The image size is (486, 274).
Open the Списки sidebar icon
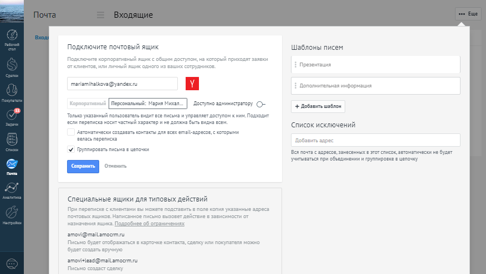pyautogui.click(x=12, y=142)
